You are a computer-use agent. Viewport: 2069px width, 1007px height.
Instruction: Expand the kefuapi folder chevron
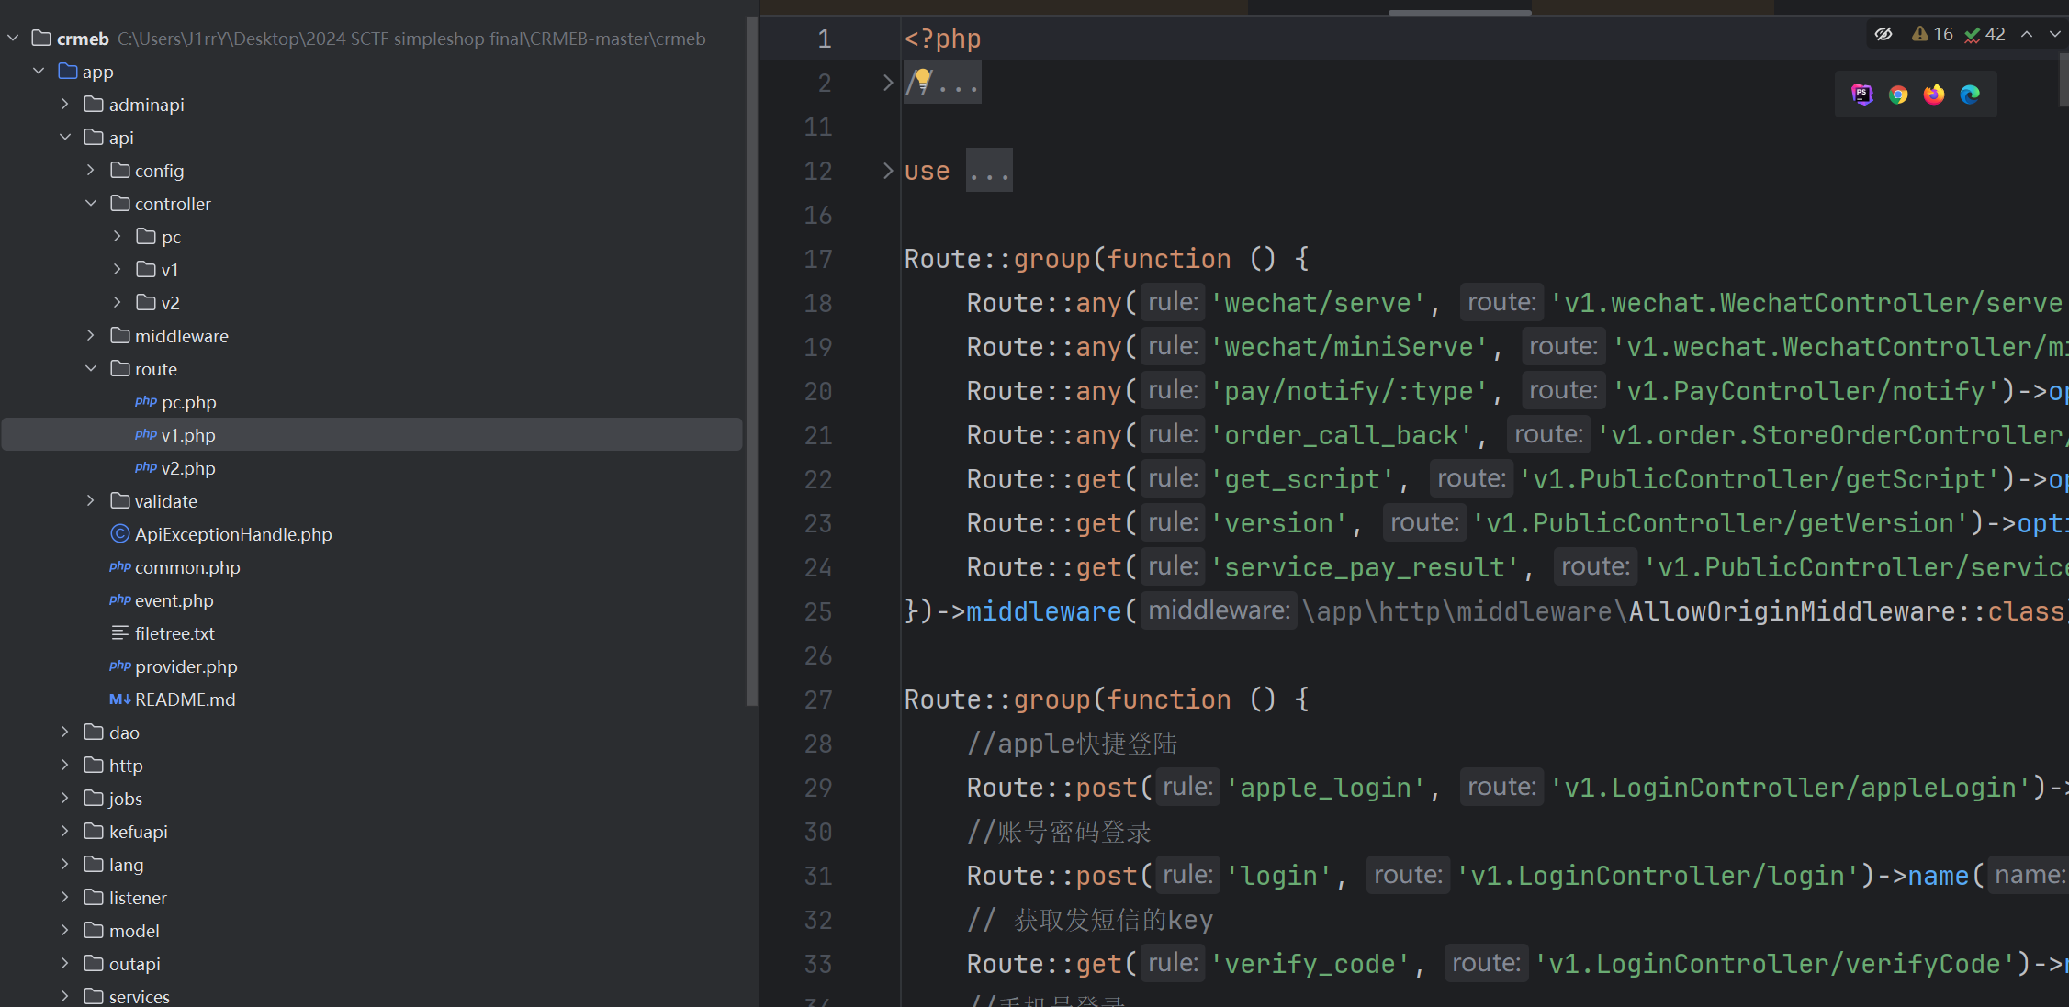click(65, 831)
